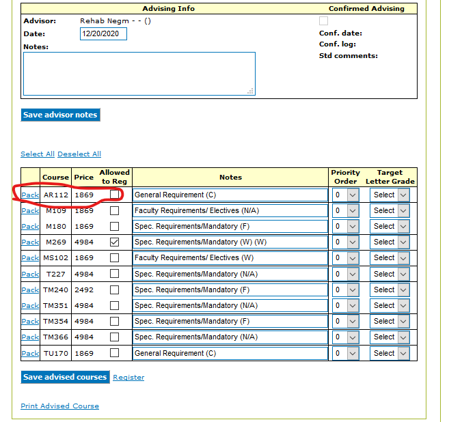The width and height of the screenshot is (449, 422).
Task: Open Target Letter Grade dropdown for M109
Action: [x=390, y=210]
